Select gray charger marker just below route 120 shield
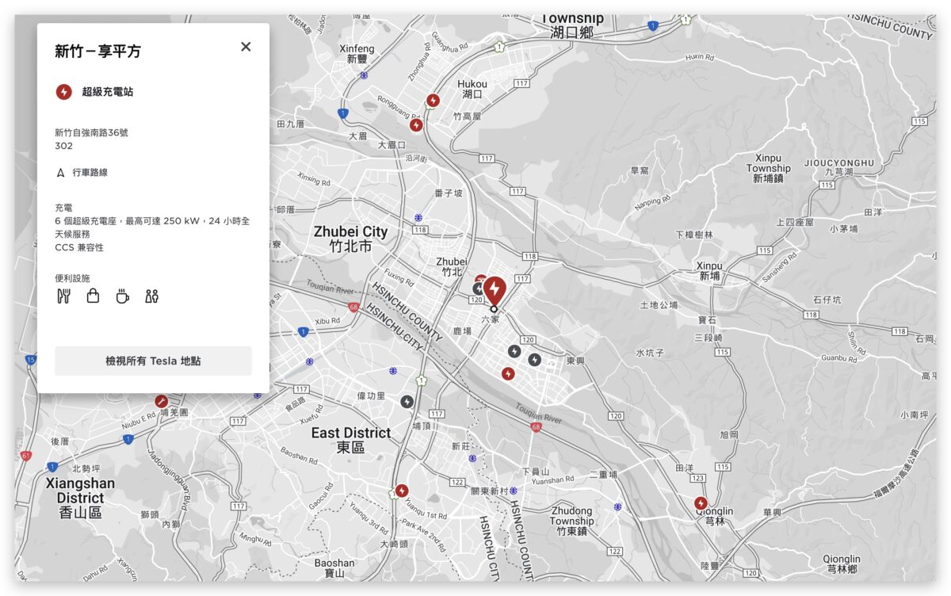The width and height of the screenshot is (951, 596). [514, 350]
